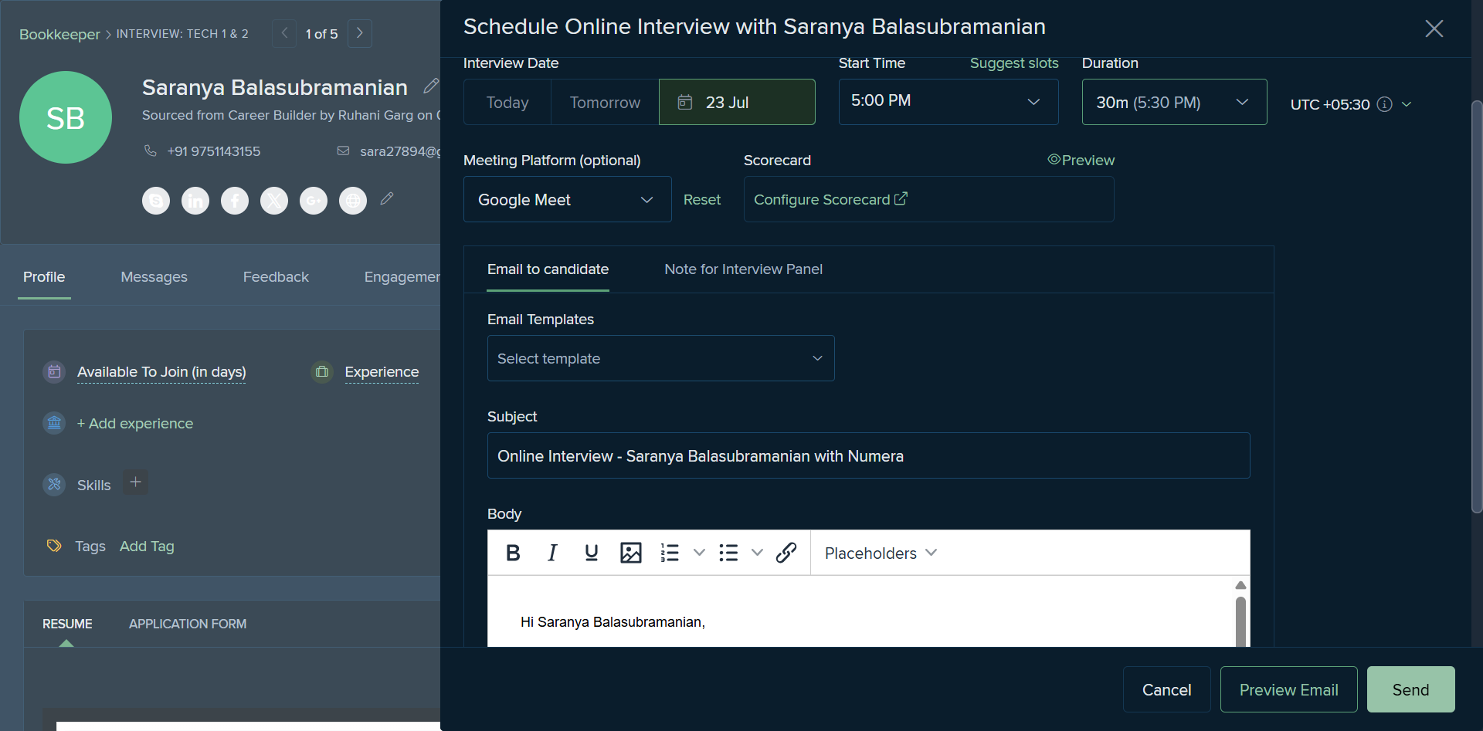Open the Engagement tab
Image resolution: width=1483 pixels, height=731 pixels.
pos(402,277)
